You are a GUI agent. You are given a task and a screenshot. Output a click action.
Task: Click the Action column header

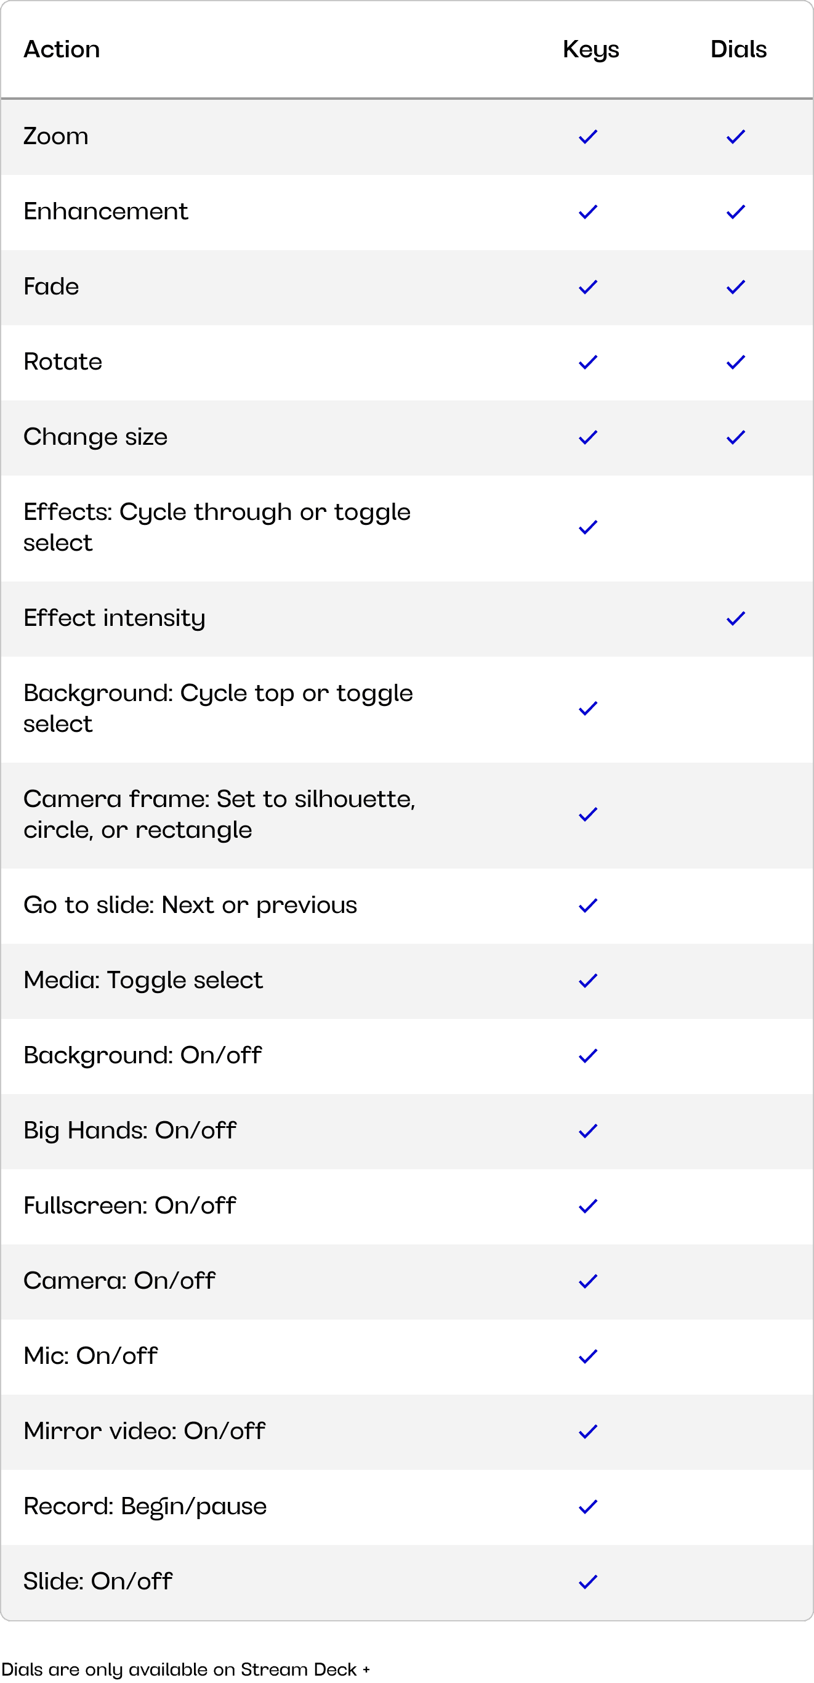[x=62, y=50]
